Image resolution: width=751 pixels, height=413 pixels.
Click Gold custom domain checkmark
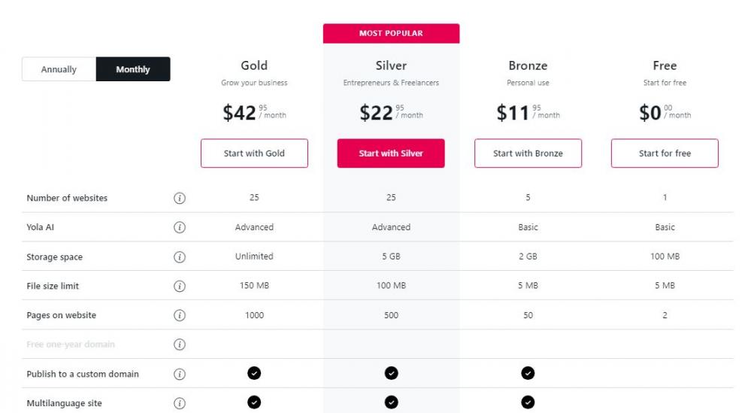[254, 373]
